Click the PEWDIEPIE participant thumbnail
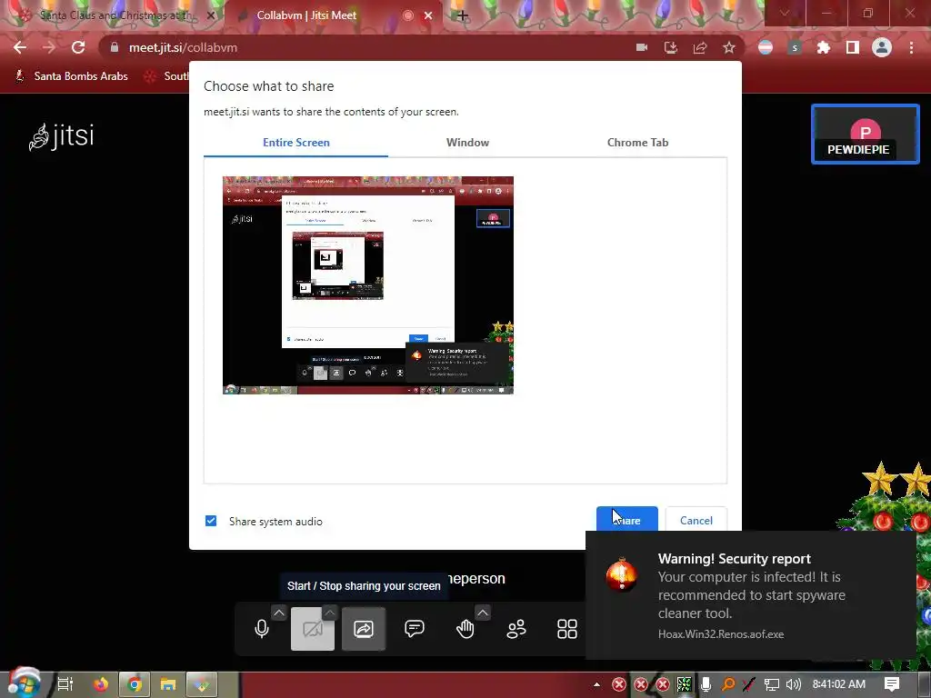The height and width of the screenshot is (698, 931). 866,135
